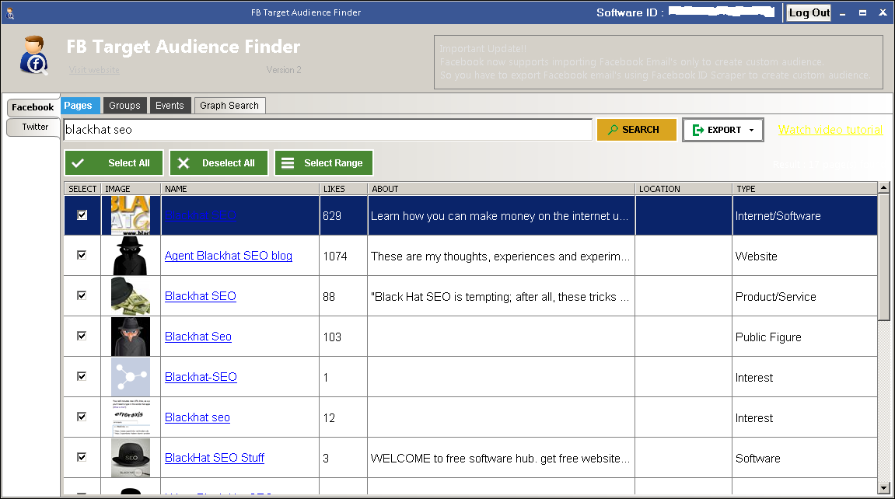Screen dimensions: 895x499
Task: Uncheck the Blackhat SEO row with 88 likes
Action: point(82,295)
